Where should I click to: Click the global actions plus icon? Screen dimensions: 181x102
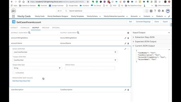point(151,11)
